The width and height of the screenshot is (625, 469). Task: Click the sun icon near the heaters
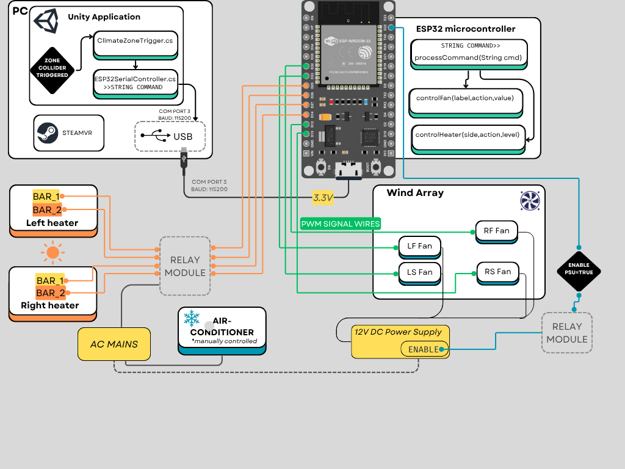52,252
